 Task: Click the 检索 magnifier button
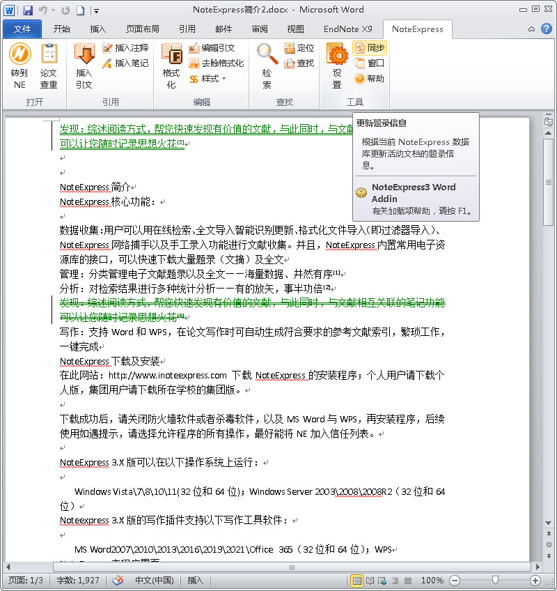click(267, 66)
